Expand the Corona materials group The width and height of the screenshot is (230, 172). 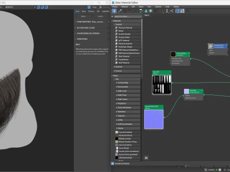click(115, 71)
